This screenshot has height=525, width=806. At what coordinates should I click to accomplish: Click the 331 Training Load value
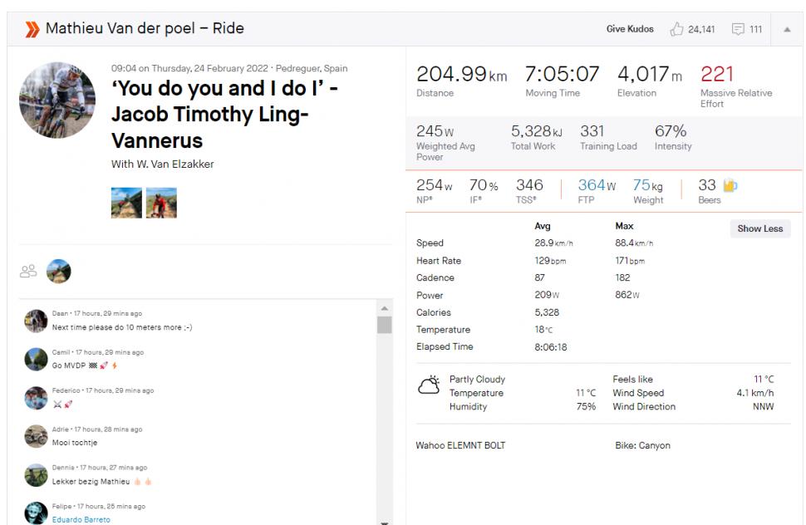click(x=592, y=131)
